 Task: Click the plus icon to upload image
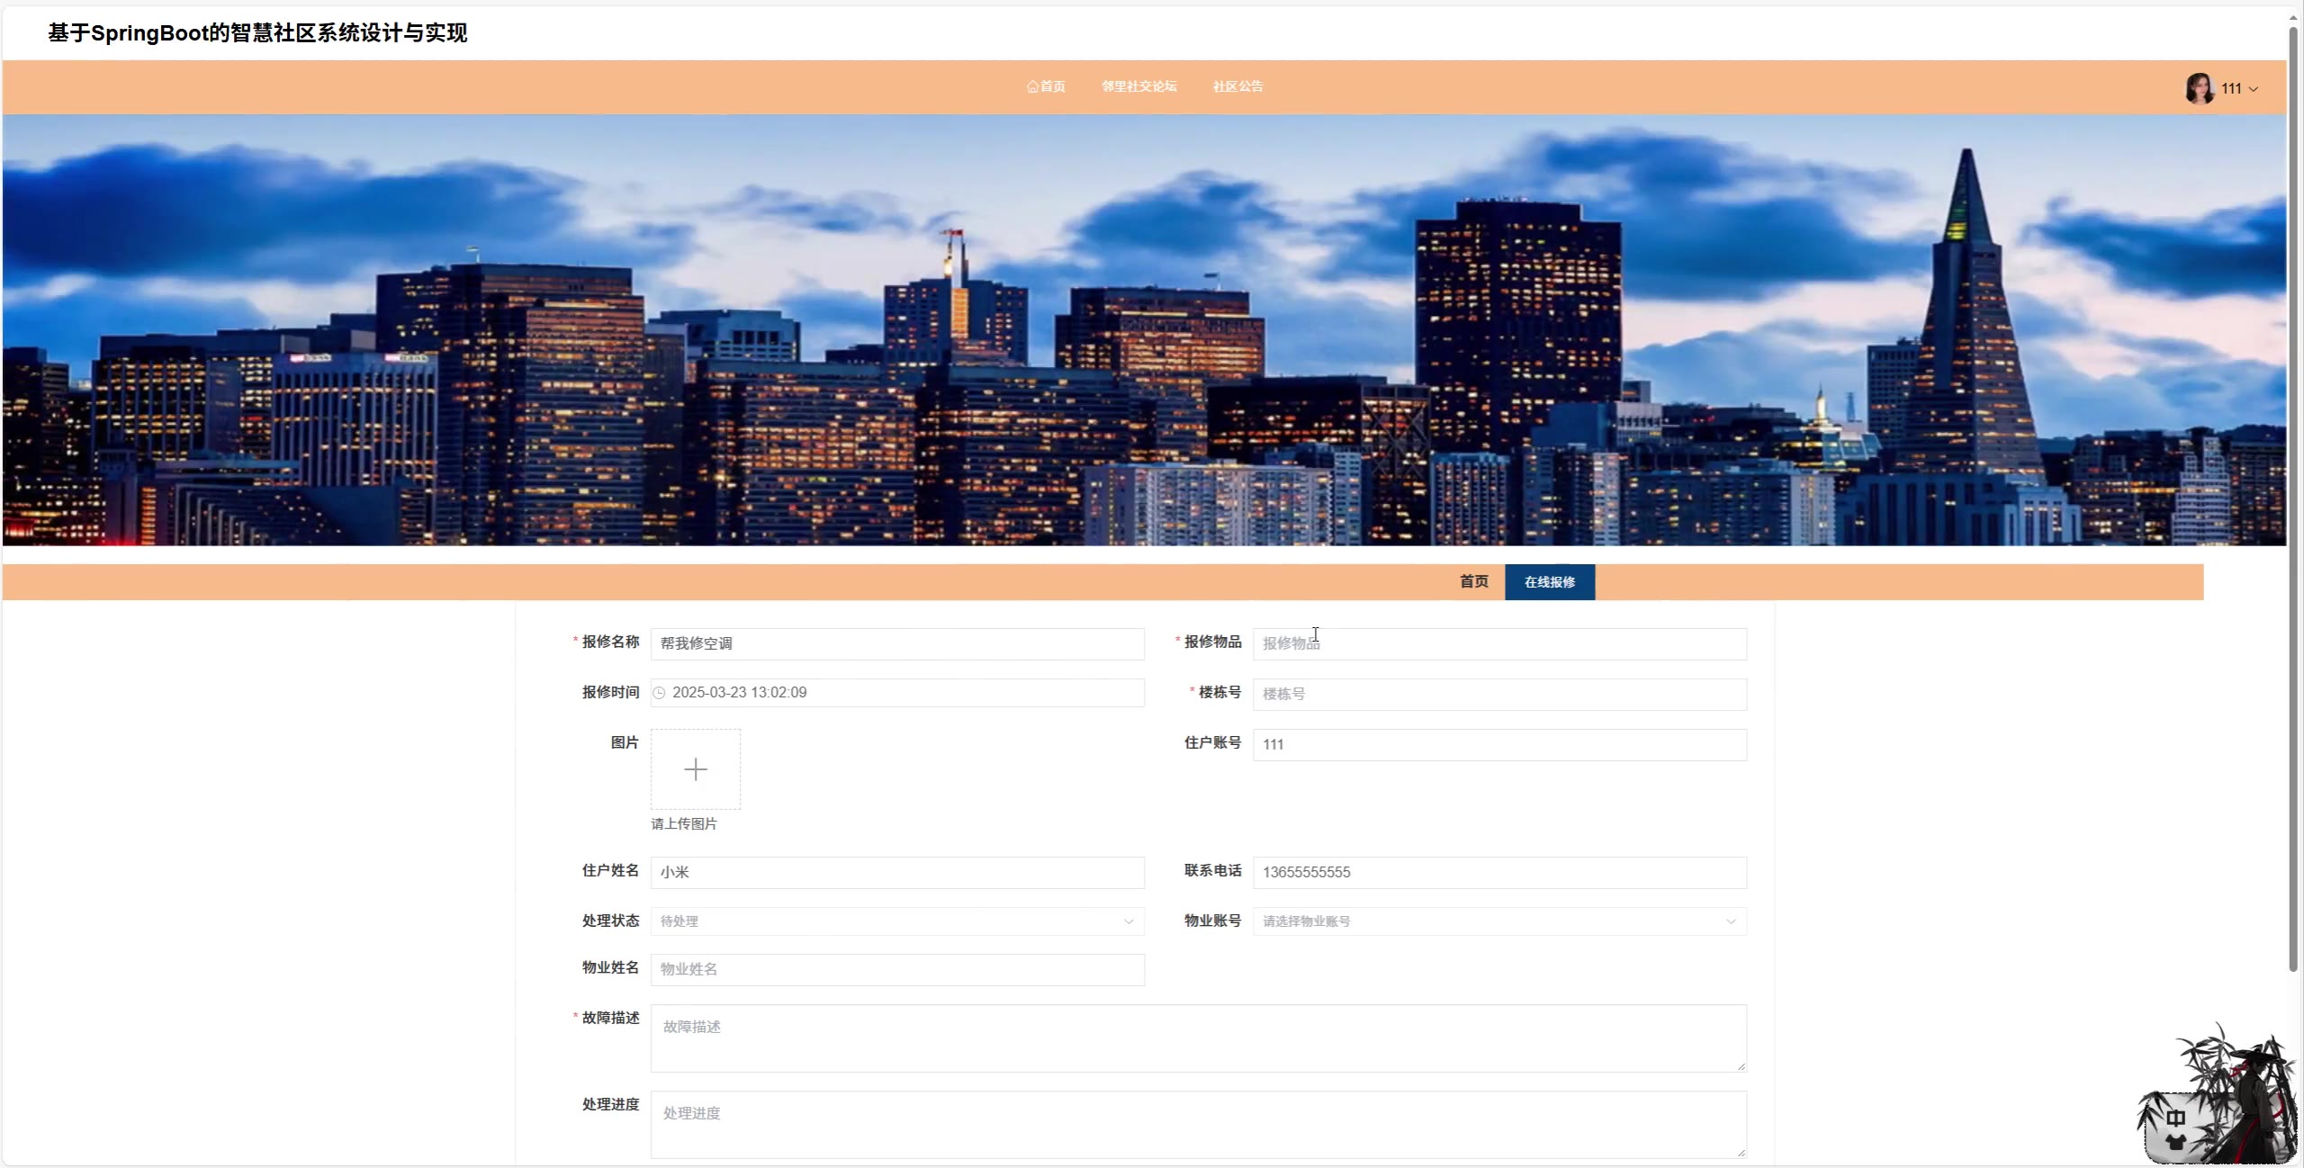click(695, 769)
